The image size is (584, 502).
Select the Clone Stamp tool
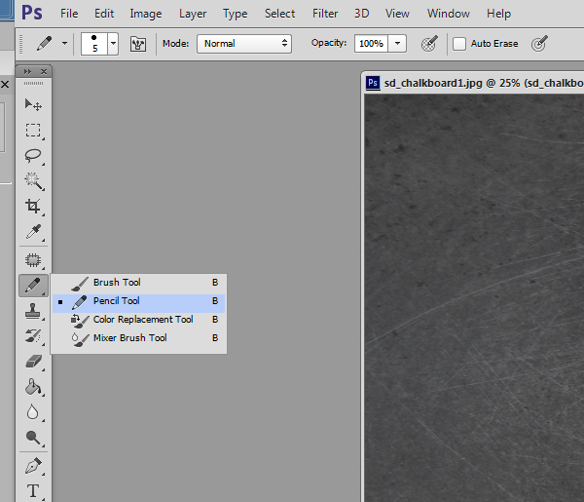pyautogui.click(x=33, y=312)
